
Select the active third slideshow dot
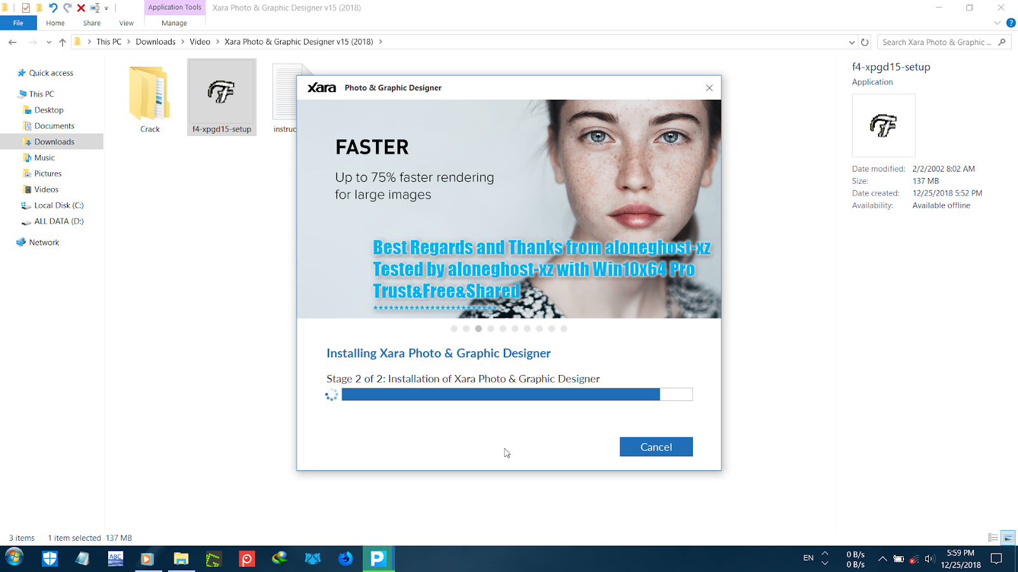[x=478, y=329]
